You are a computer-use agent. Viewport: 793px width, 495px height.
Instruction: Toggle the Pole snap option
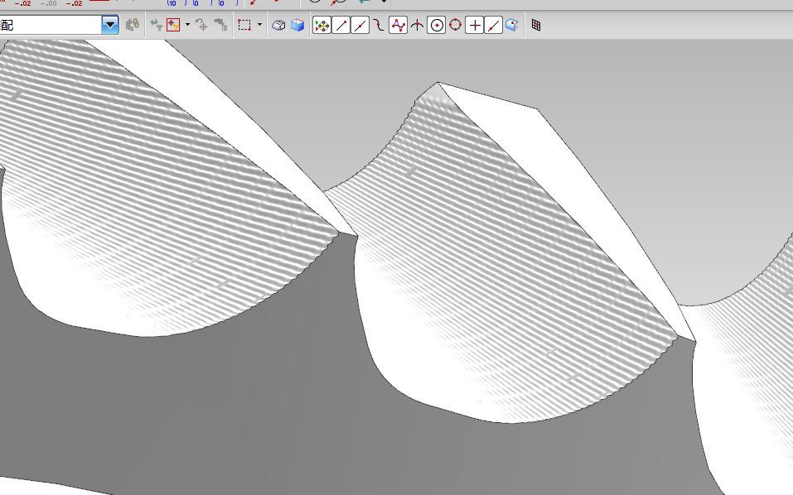click(398, 25)
